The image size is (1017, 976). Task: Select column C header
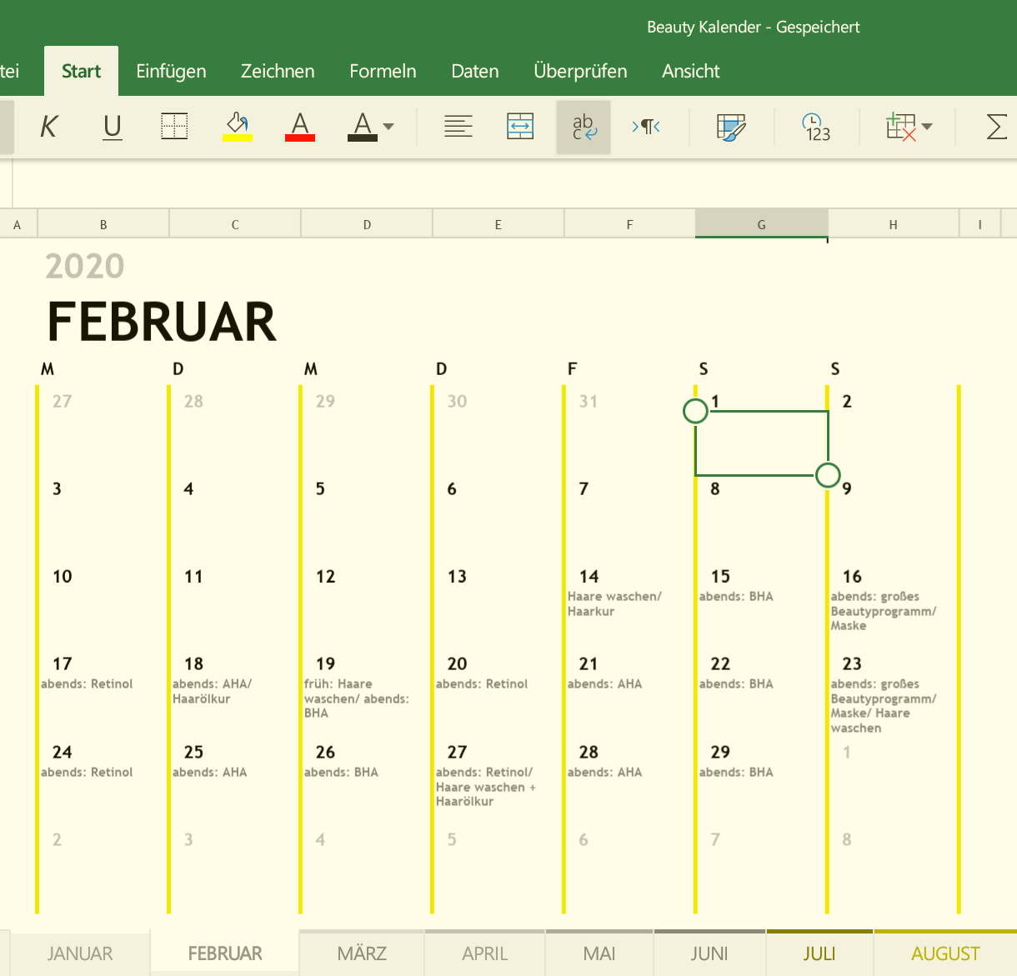pyautogui.click(x=235, y=224)
